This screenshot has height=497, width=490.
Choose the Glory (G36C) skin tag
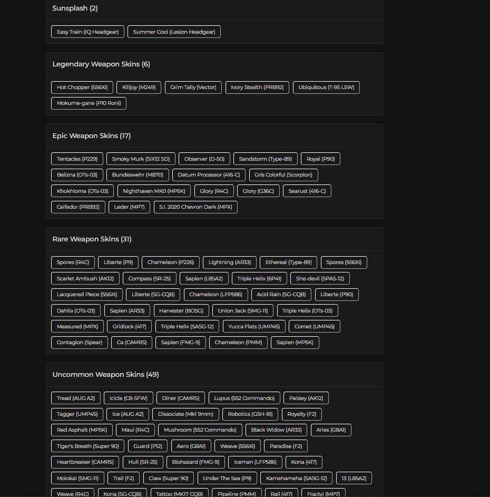point(258,191)
